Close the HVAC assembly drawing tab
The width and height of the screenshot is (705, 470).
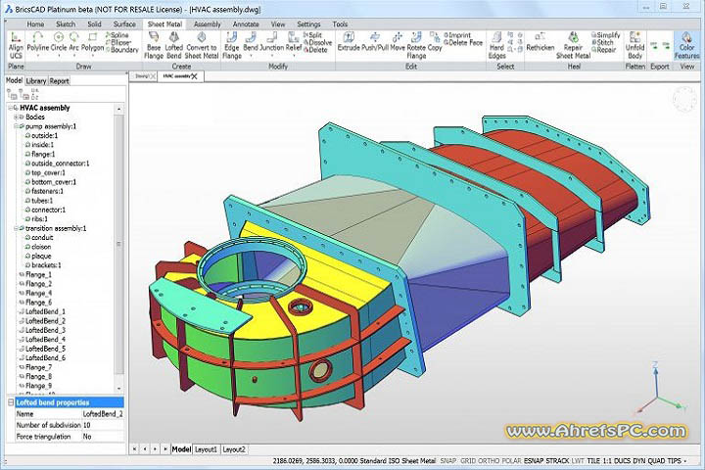point(194,76)
